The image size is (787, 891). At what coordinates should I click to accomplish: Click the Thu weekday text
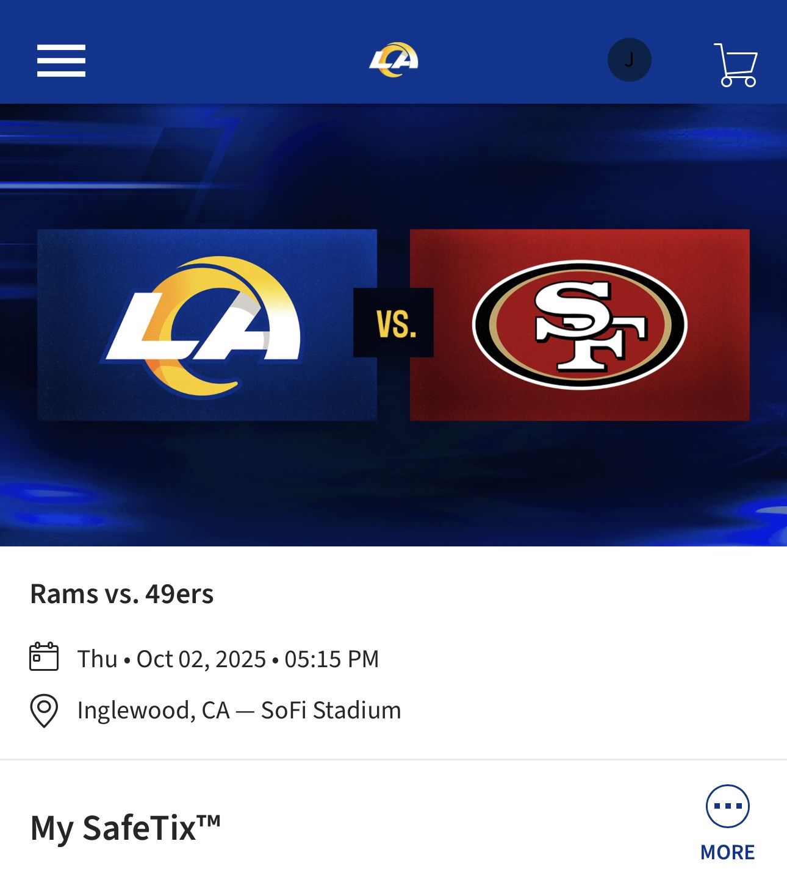[97, 659]
